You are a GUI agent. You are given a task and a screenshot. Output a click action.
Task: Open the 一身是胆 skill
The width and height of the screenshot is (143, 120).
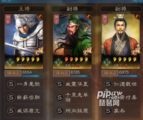(24, 84)
